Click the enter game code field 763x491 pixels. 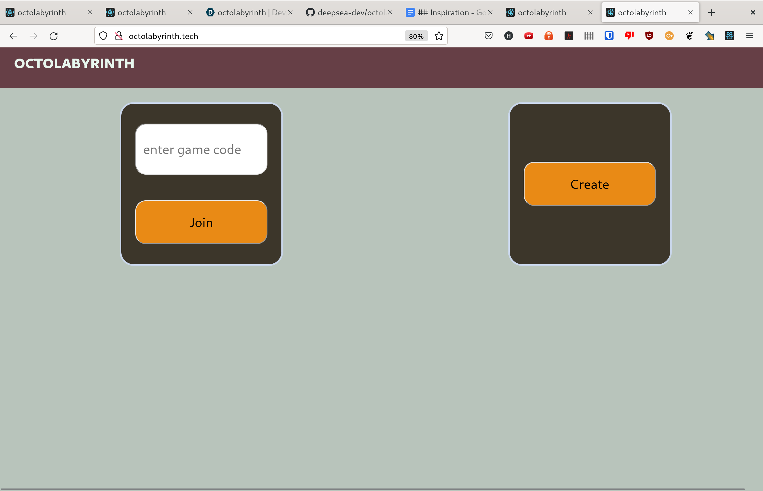coord(201,149)
